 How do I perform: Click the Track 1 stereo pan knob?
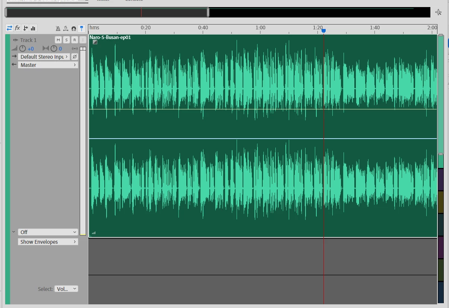tap(54, 49)
